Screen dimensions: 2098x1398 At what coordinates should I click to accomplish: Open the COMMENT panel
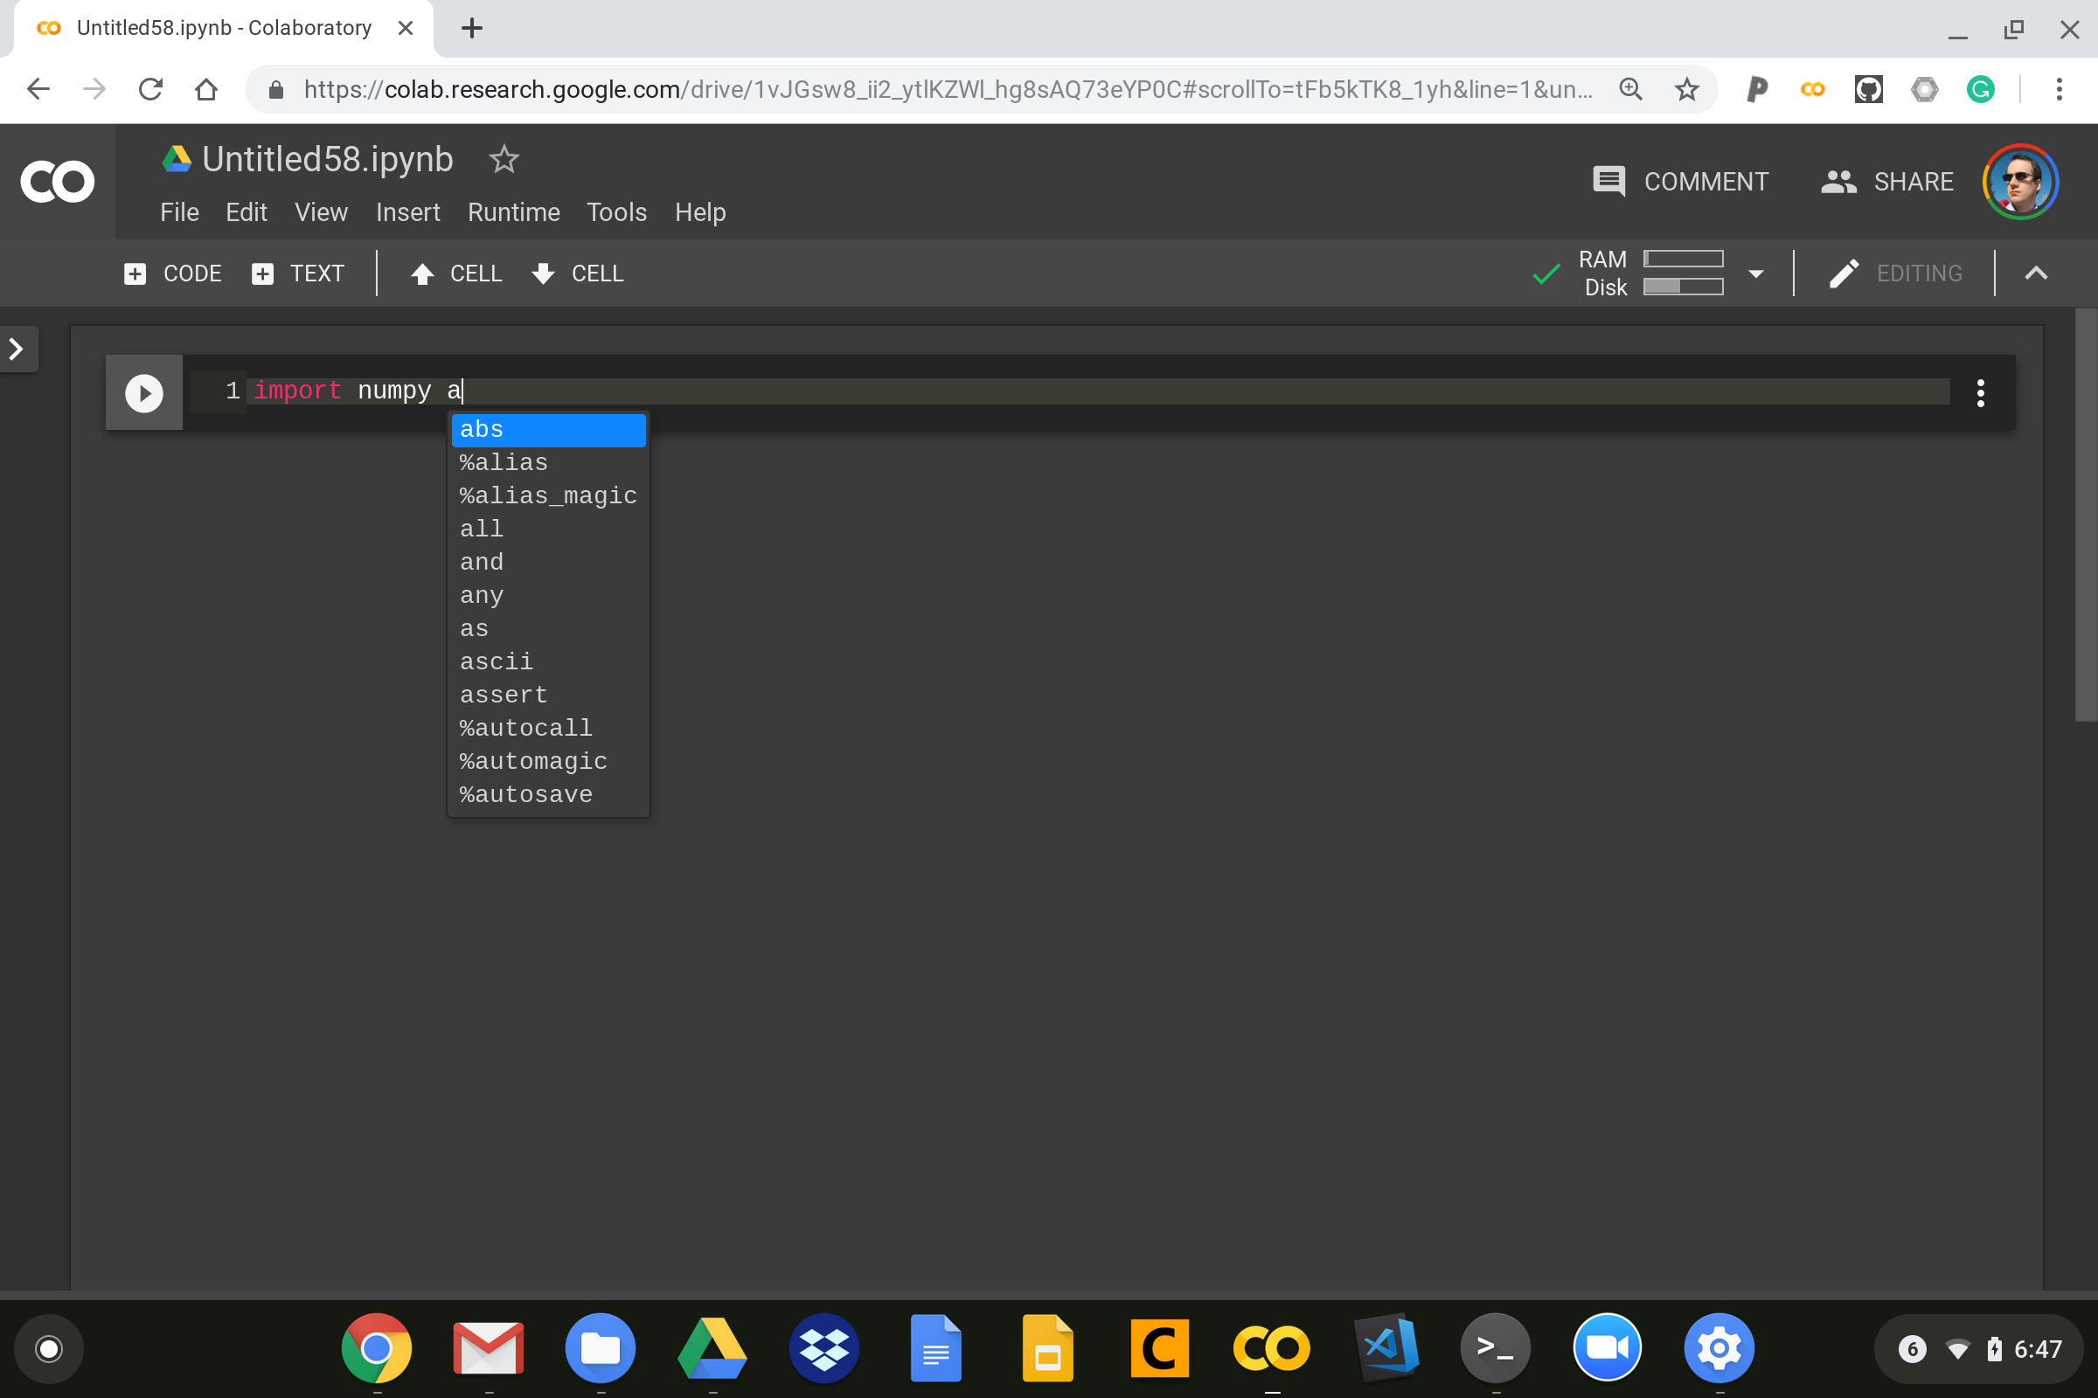[1680, 181]
